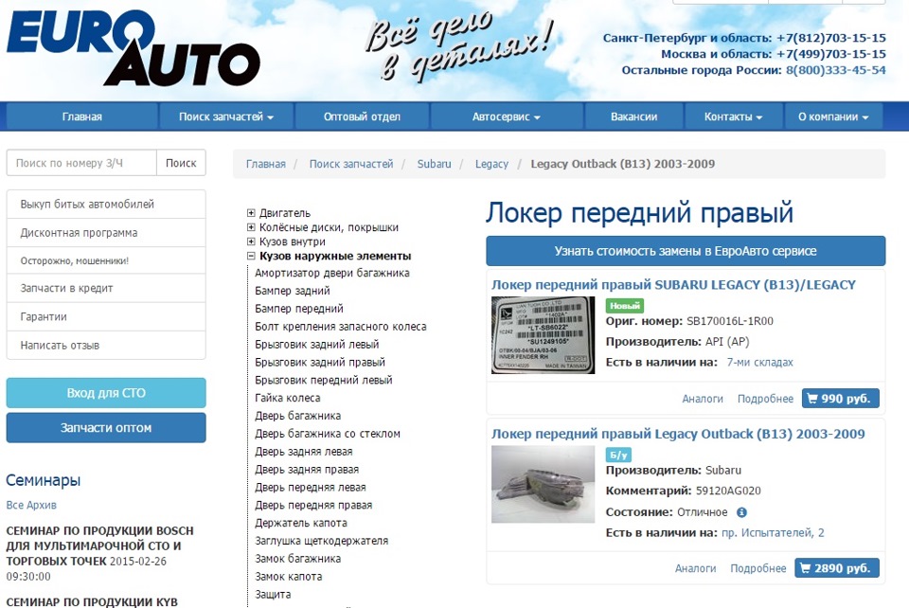
Task: Click the Вход для СТО button
Action: (106, 393)
